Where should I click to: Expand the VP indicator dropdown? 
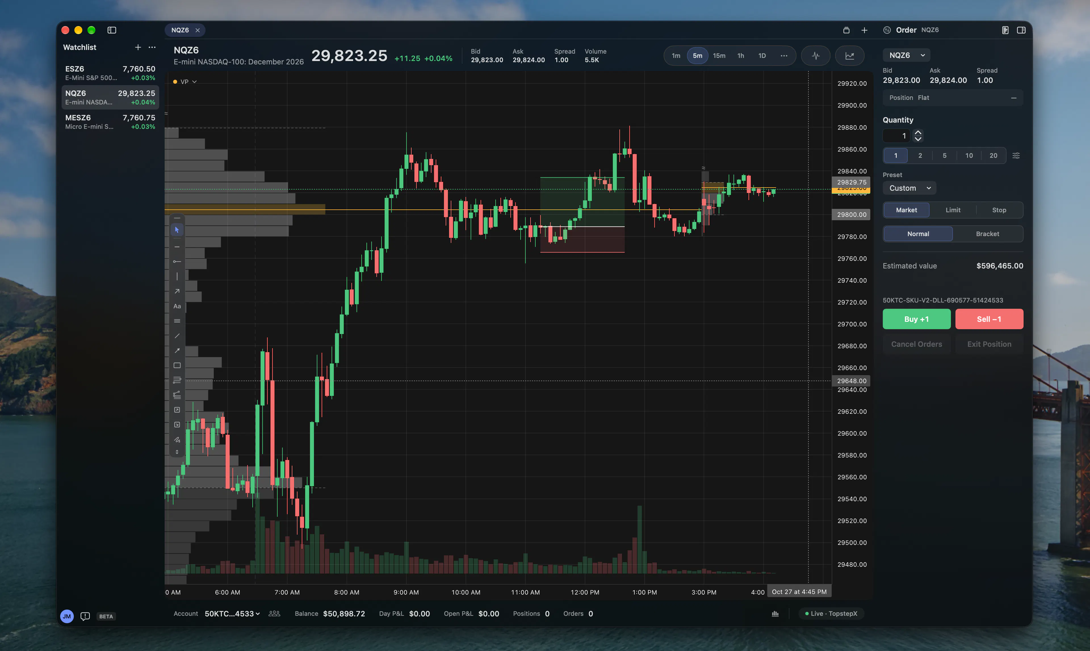[185, 82]
